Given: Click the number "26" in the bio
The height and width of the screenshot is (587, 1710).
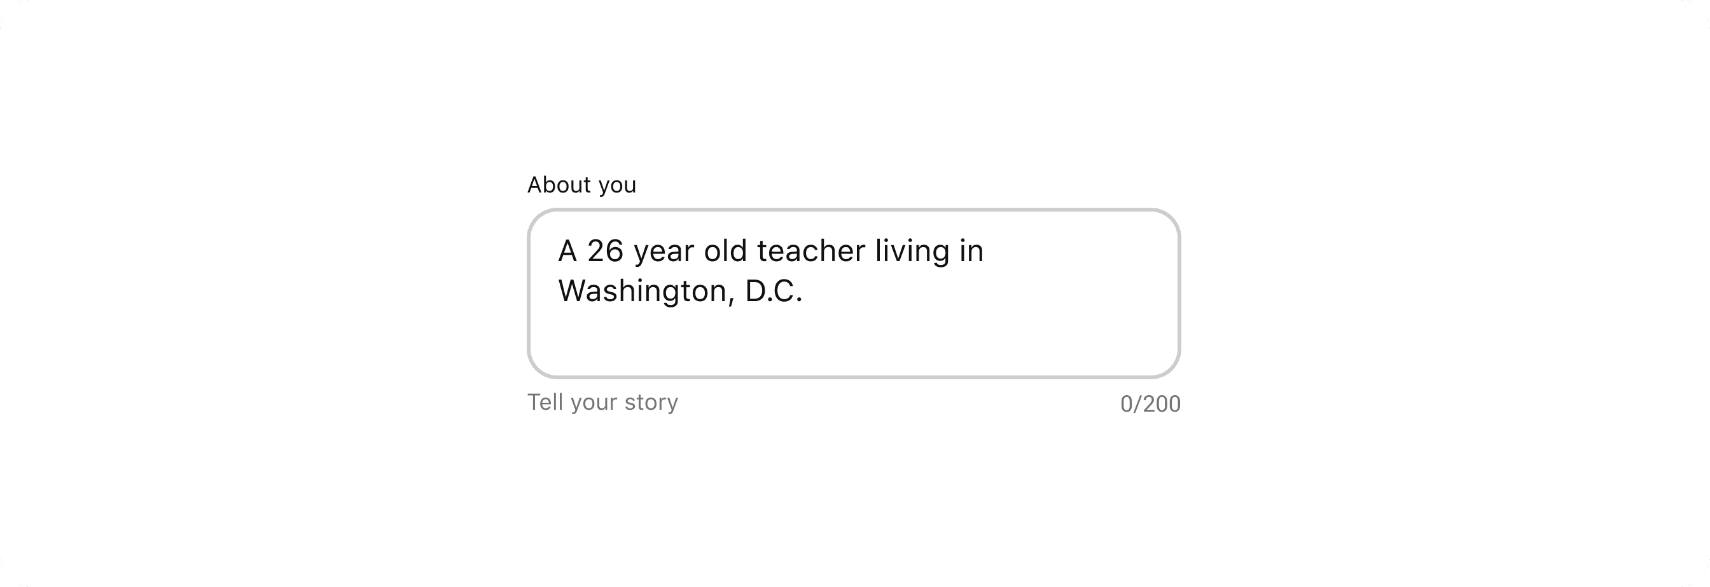Looking at the screenshot, I should coord(606,251).
